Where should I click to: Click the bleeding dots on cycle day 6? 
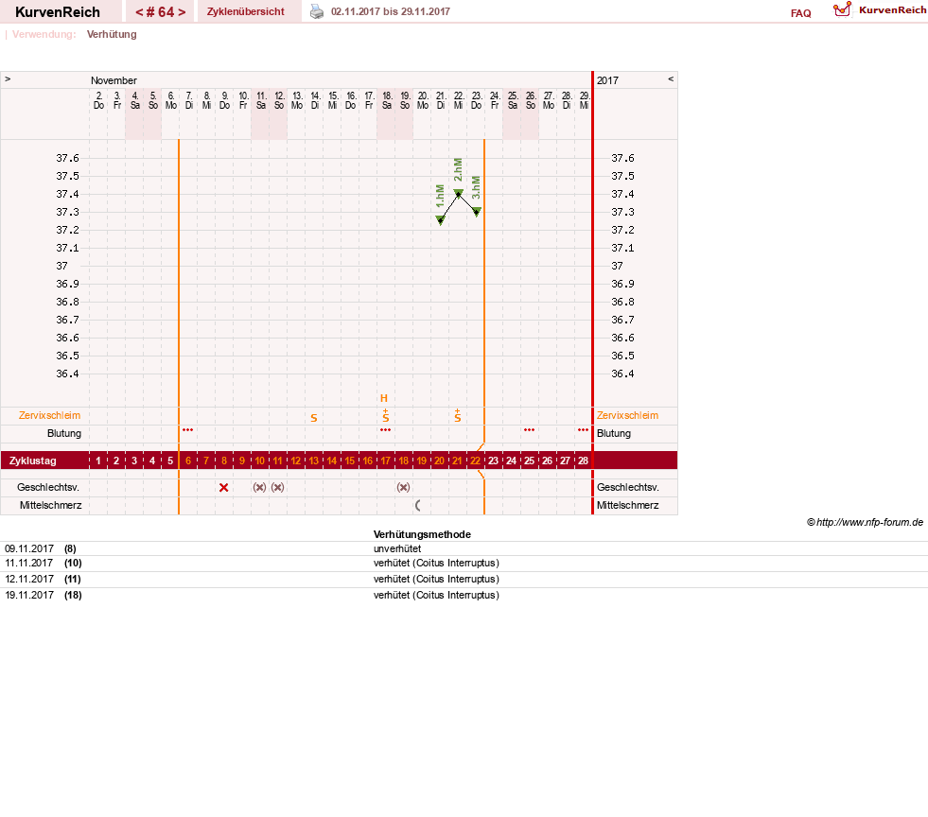click(x=187, y=429)
